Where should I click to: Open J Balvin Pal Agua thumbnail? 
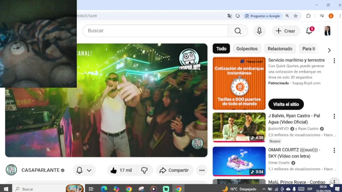(x=239, y=127)
